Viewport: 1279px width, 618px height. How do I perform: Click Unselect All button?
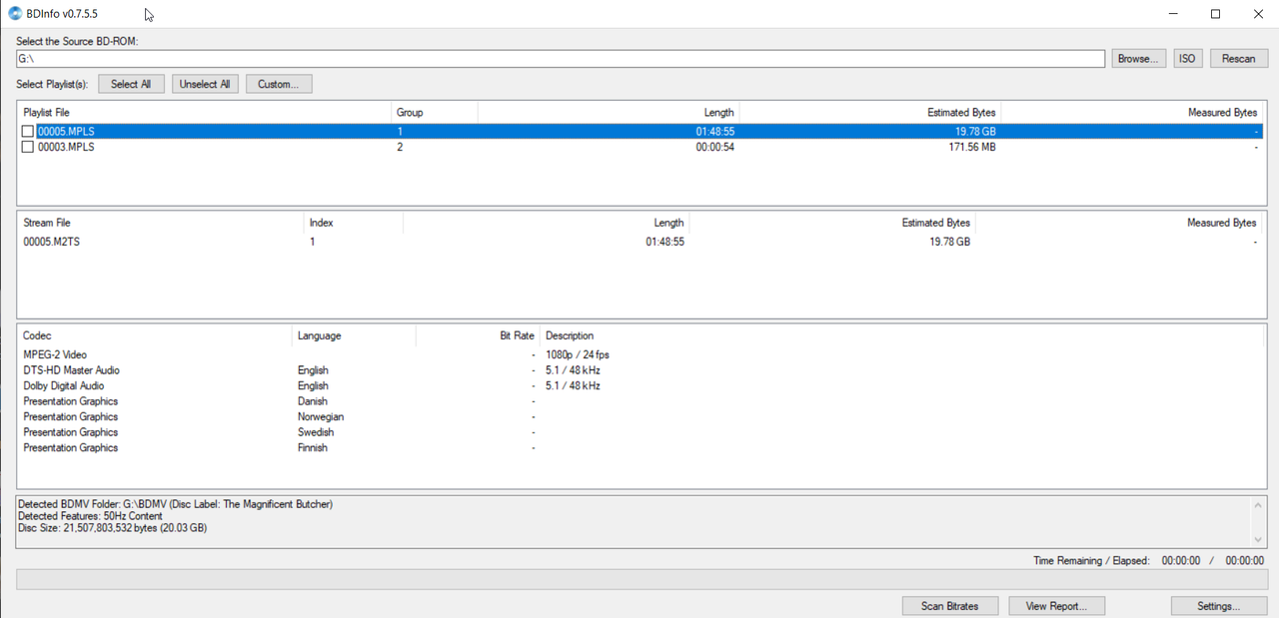coord(205,84)
